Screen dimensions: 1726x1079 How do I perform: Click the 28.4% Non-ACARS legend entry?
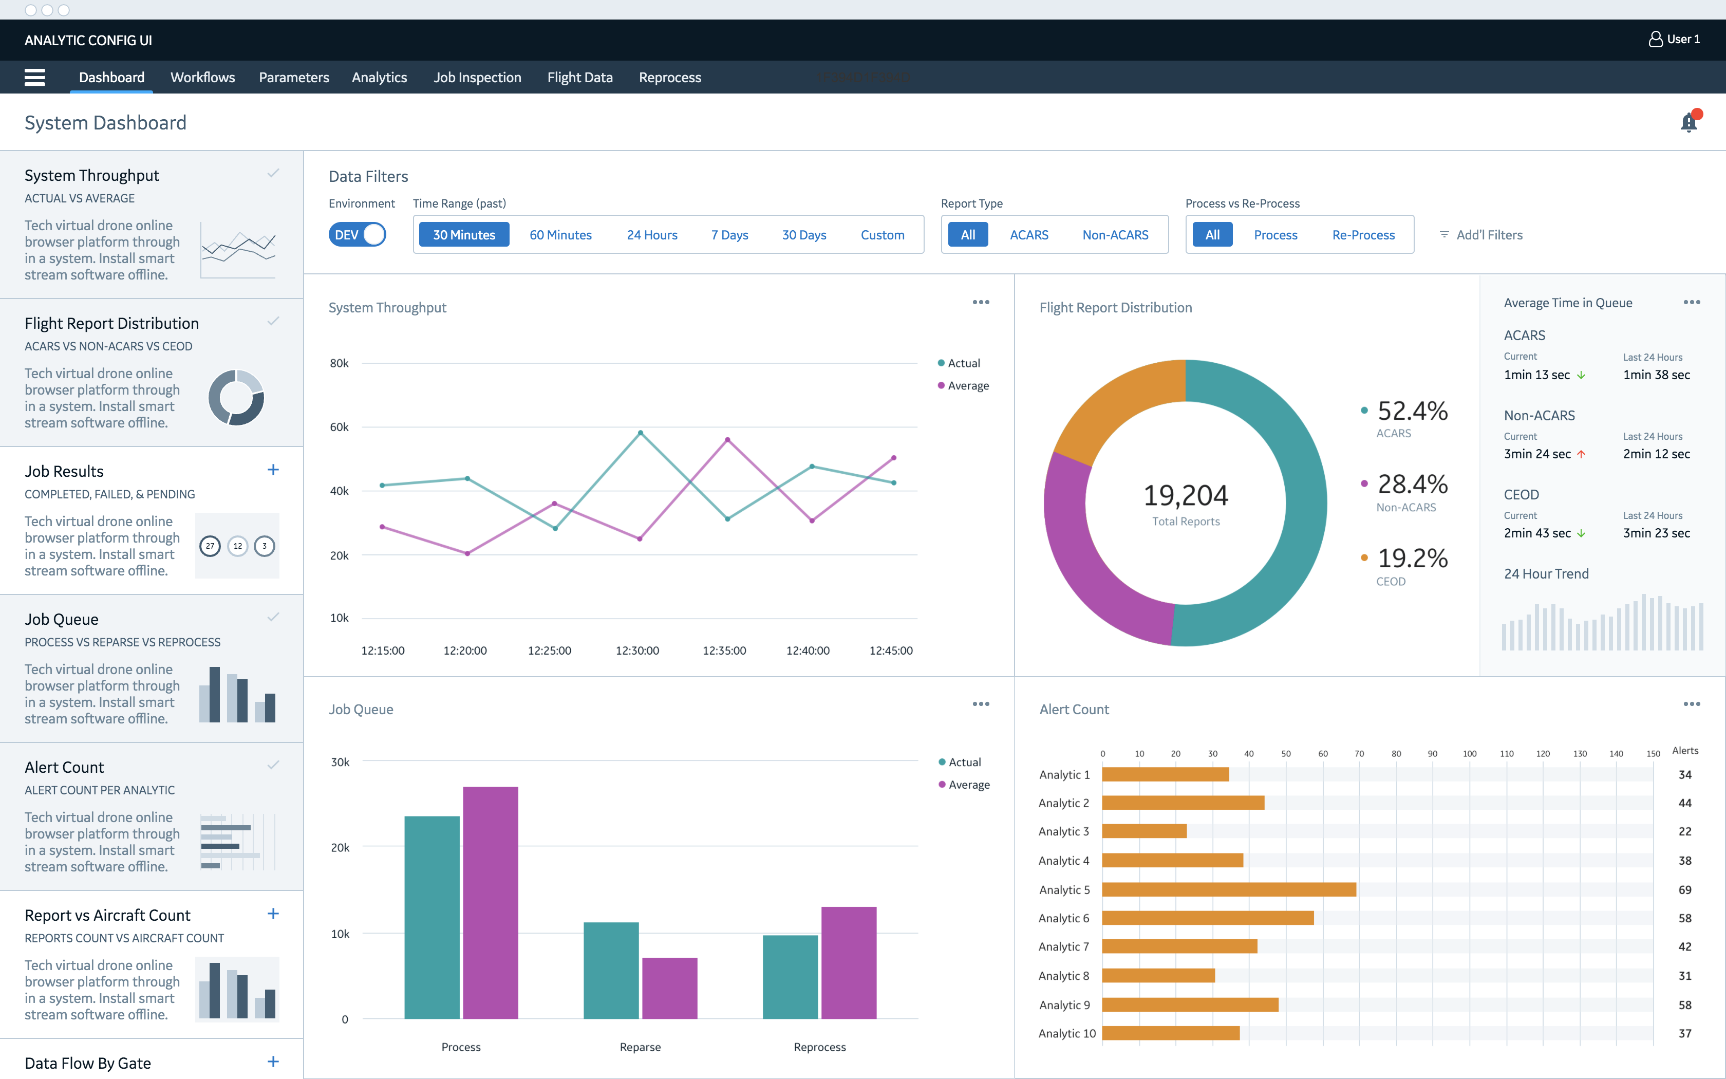1404,492
